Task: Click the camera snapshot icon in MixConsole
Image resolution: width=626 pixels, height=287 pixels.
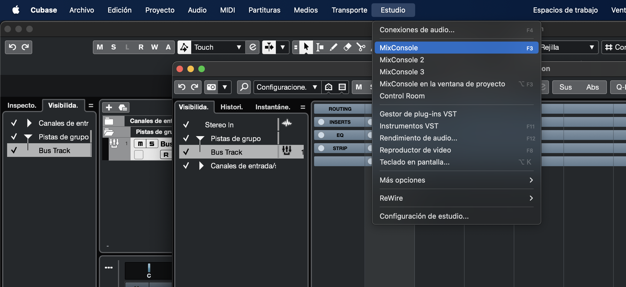Action: [x=211, y=87]
